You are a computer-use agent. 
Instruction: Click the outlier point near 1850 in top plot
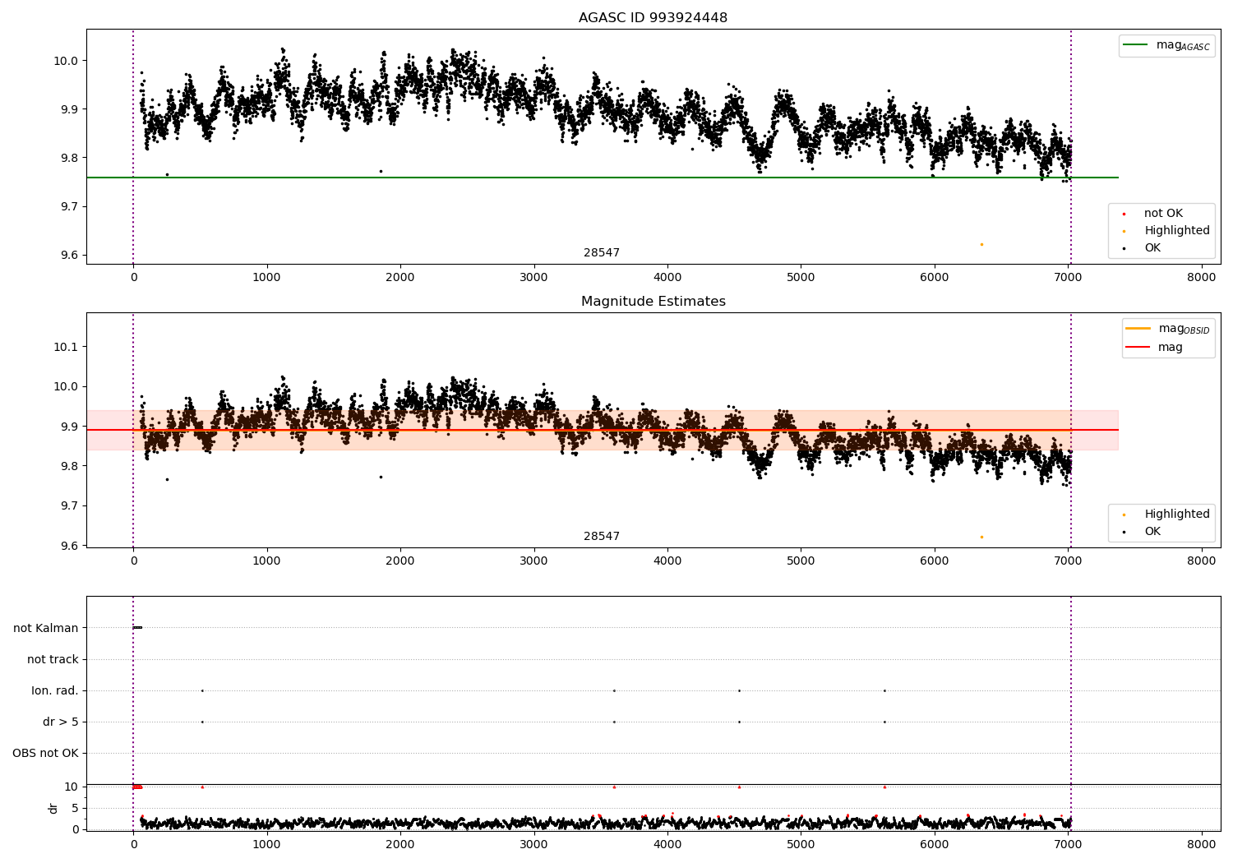point(381,171)
